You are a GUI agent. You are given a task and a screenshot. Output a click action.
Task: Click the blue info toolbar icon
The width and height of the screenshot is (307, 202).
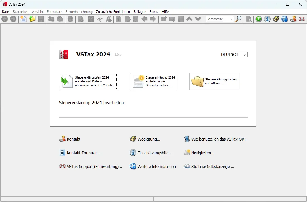coord(267,19)
